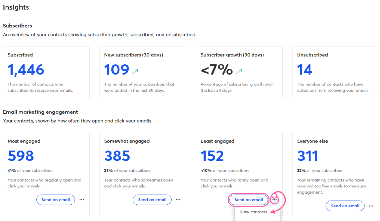Open more options for Somewhat engaged card
380x221 pixels.
(178, 200)
